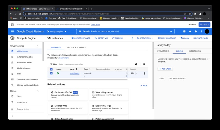
Task: Select the Labels tab
Action: (179, 51)
